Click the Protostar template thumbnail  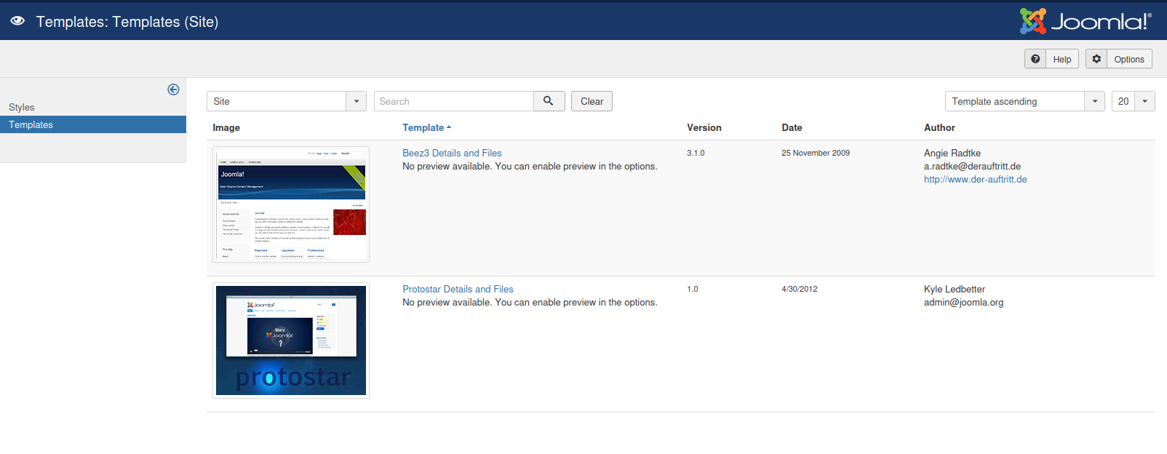coord(291,340)
